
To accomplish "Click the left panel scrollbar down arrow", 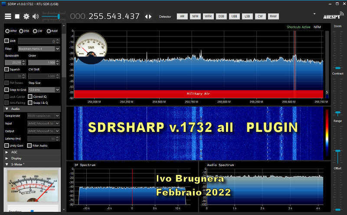I will [x=64, y=209].
